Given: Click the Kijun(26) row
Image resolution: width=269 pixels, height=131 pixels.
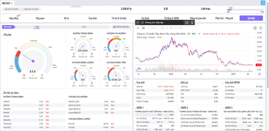Looking at the screenshot, I should pyautogui.click(x=34, y=127).
